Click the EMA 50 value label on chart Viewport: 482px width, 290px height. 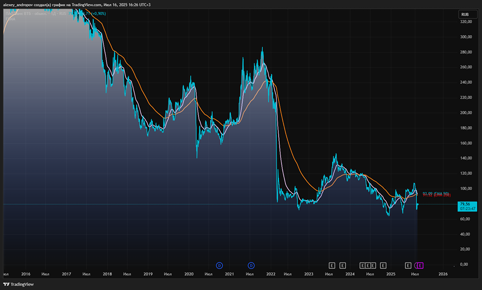click(x=435, y=193)
